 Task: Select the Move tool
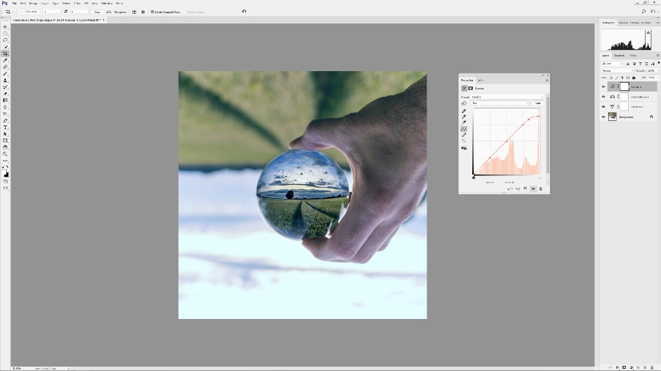pos(5,26)
